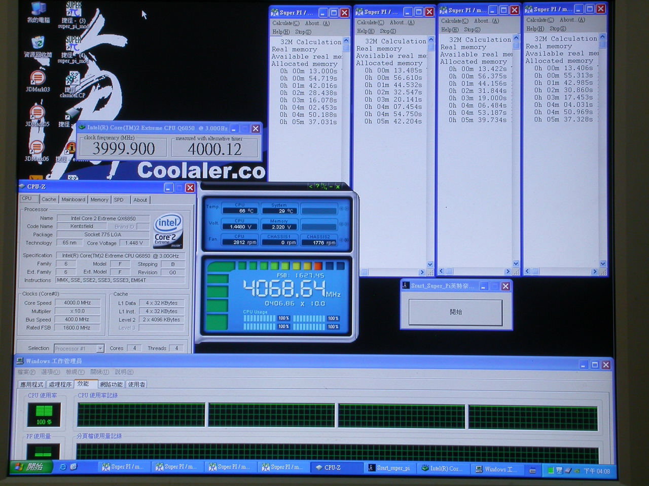
Task: Open the super_pi_mod (3) shortcut icon
Action: point(74,14)
